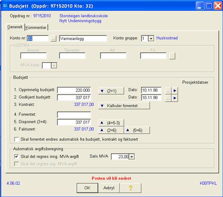Viewport: 223px width, 197px height.
Task: Close the Budsjett window
Action: tap(218, 6)
